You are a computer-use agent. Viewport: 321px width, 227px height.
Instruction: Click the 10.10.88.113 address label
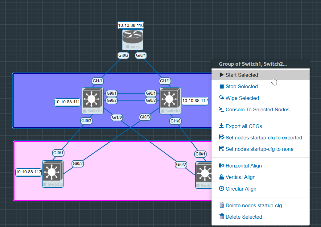tap(29, 172)
